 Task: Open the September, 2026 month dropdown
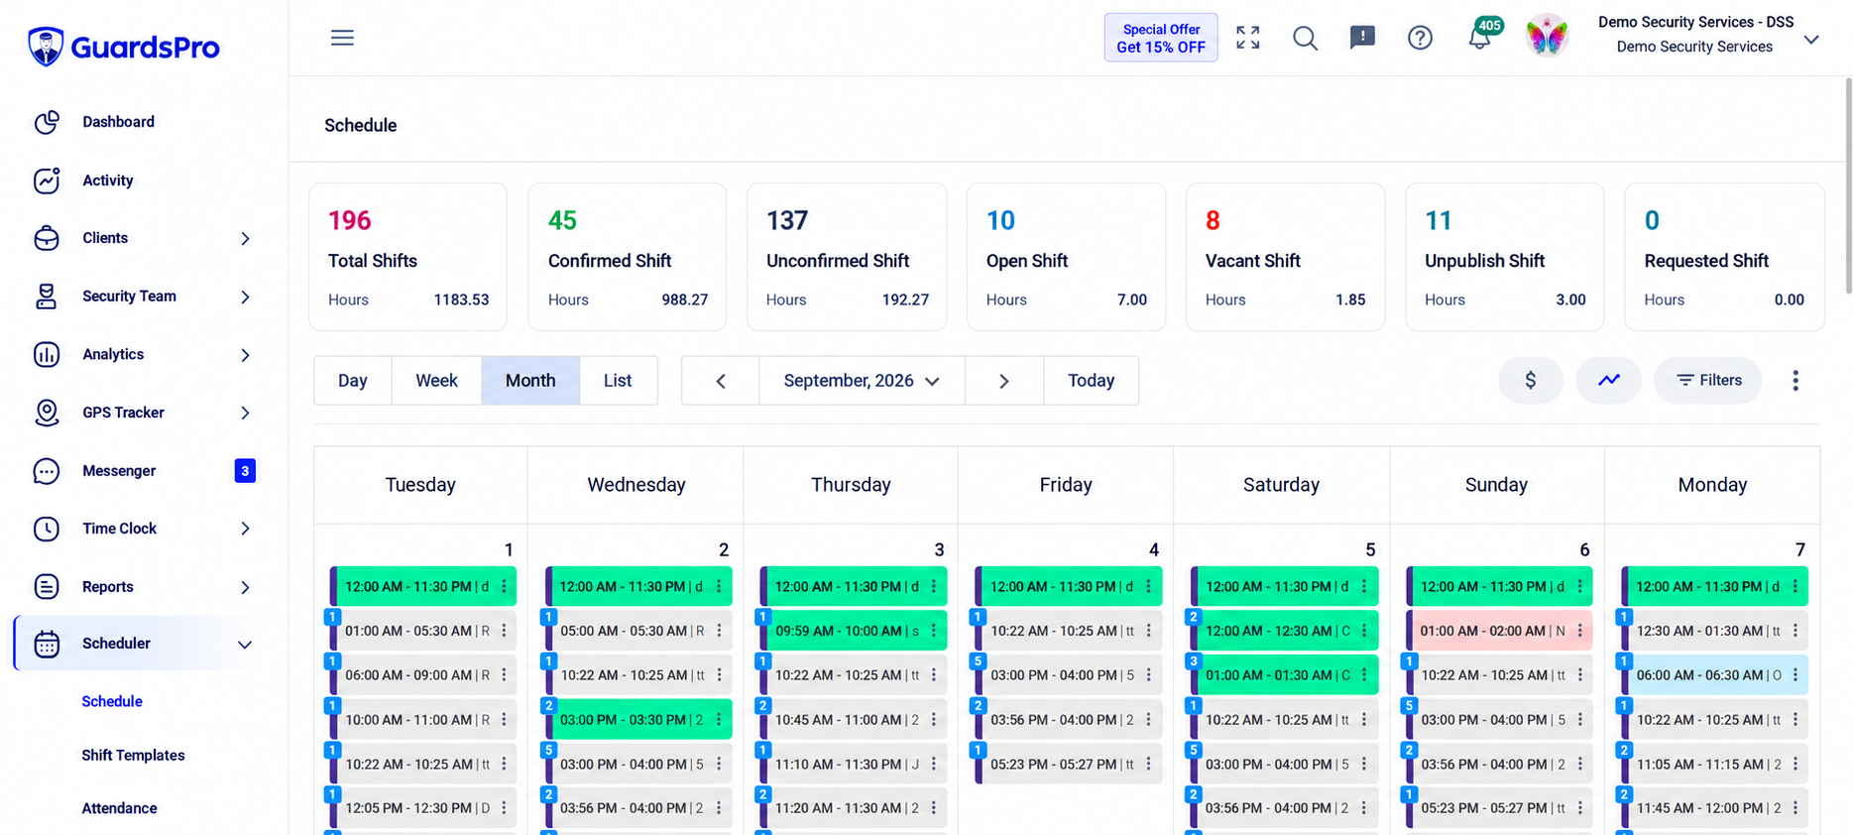862,381
